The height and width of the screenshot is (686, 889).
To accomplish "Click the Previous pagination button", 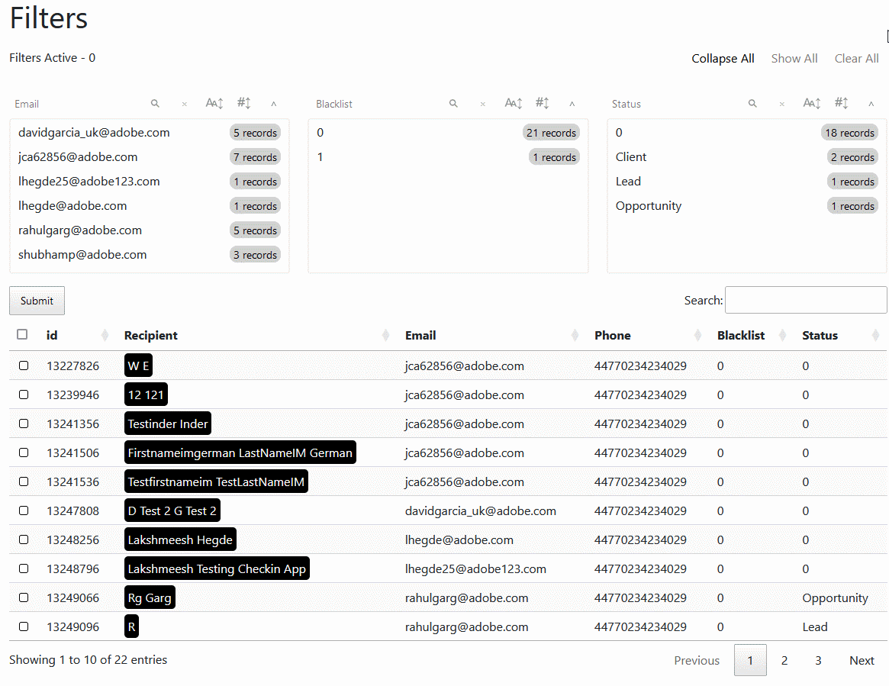I will 696,660.
